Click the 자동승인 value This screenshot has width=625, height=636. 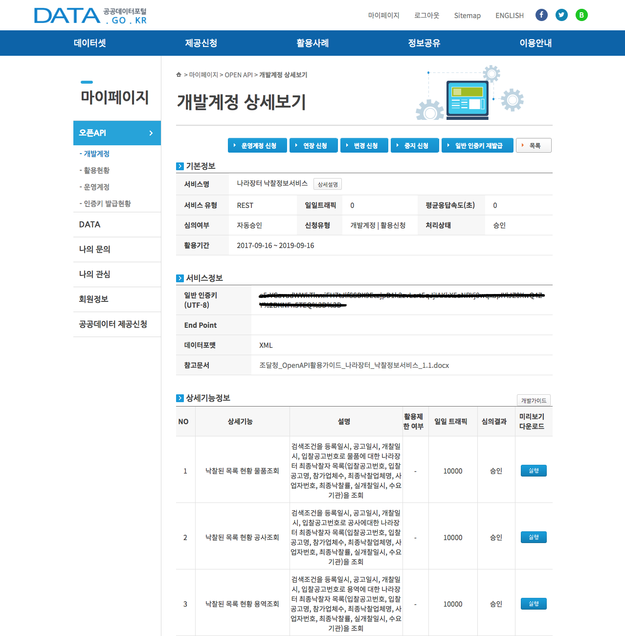[249, 226]
